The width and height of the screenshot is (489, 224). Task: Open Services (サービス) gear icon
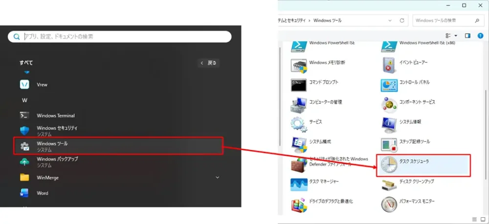[x=299, y=124]
